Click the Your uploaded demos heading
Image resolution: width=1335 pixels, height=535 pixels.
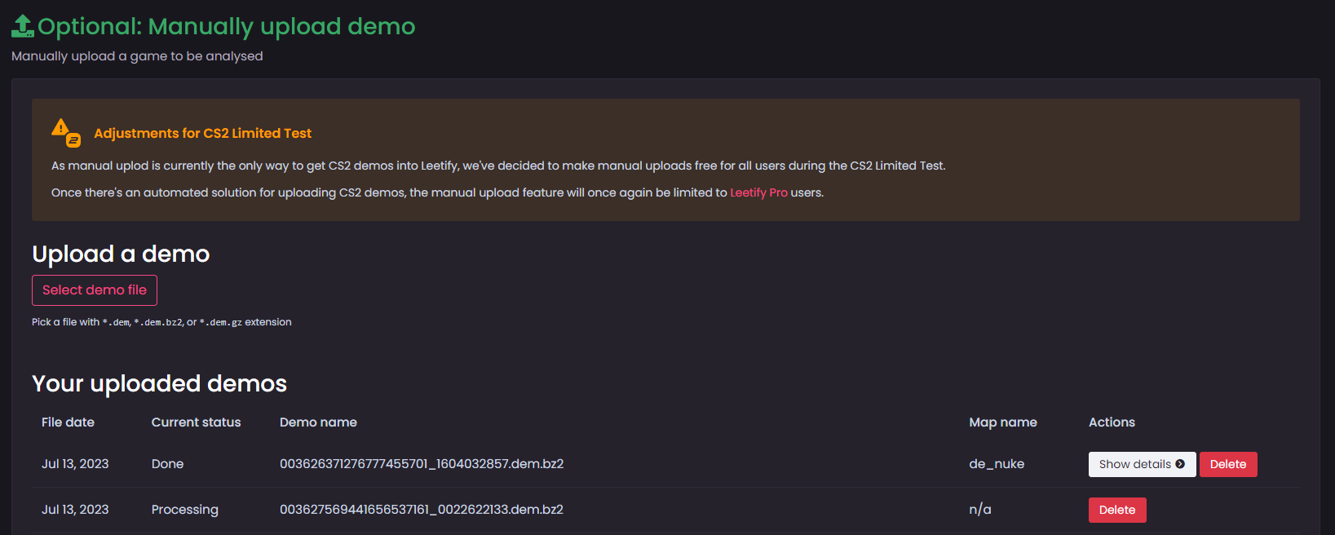coord(158,383)
